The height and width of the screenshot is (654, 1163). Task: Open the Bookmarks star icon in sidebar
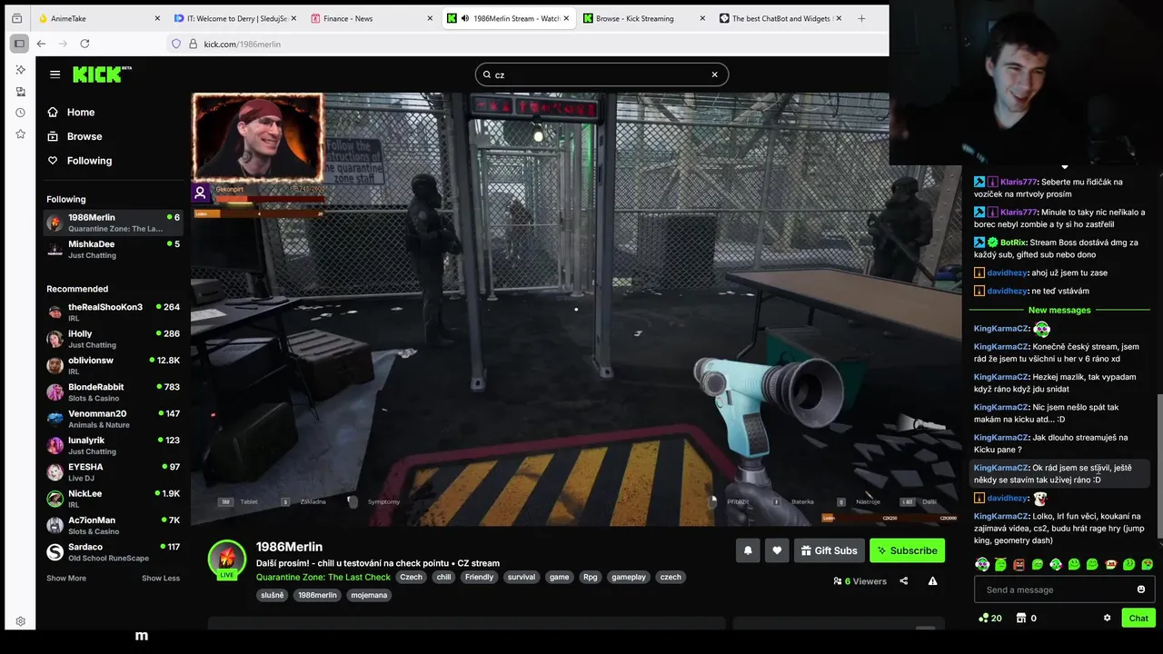20,134
